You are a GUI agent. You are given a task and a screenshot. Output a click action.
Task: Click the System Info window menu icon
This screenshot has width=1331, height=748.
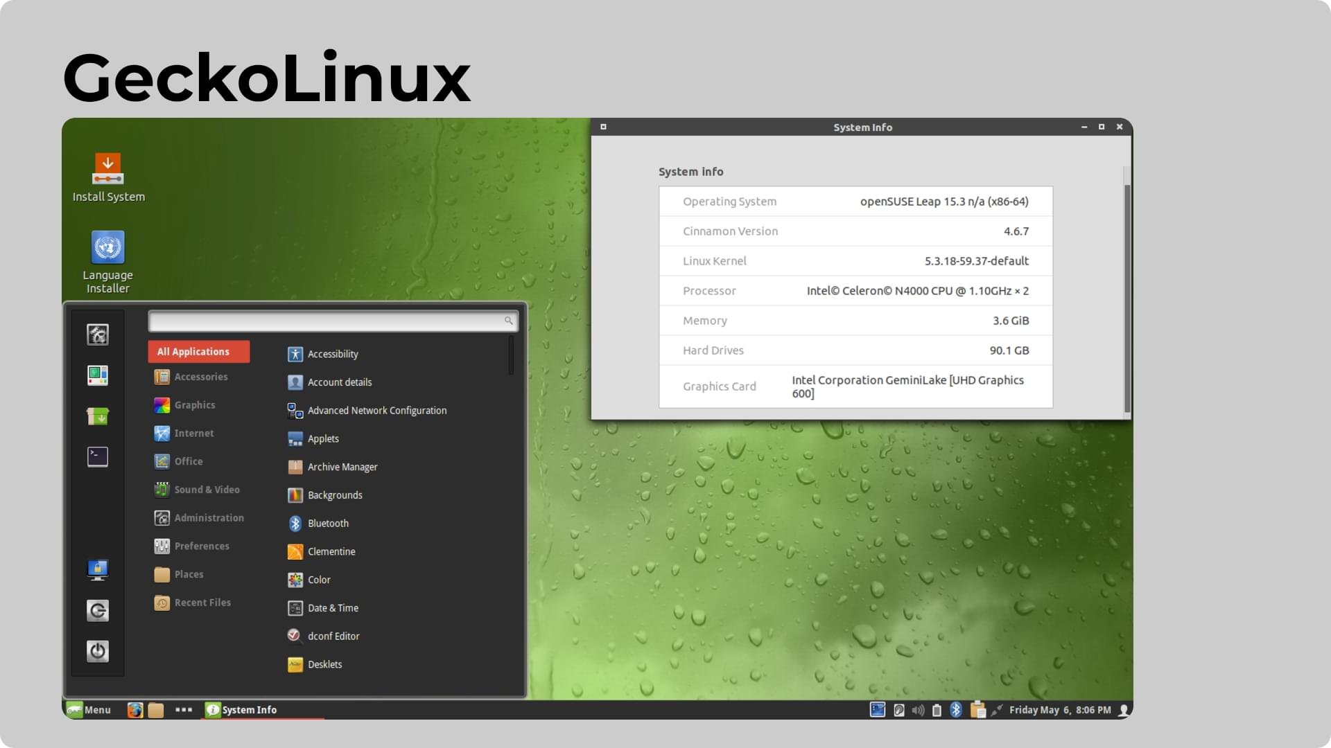pyautogui.click(x=603, y=127)
